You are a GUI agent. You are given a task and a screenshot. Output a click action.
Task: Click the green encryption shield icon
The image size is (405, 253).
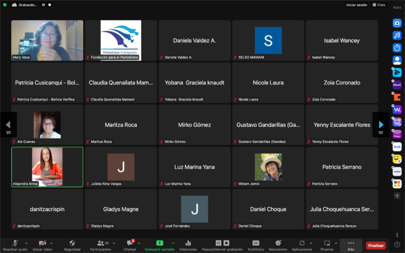click(x=5, y=5)
